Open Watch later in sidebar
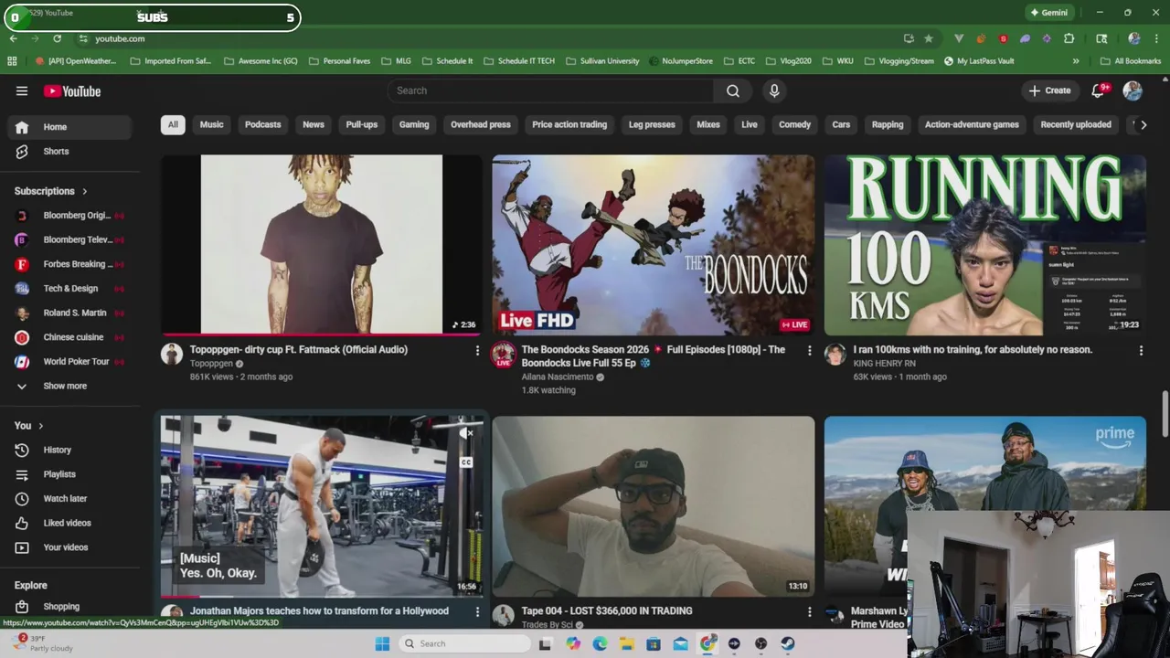1170x658 pixels. (69, 499)
